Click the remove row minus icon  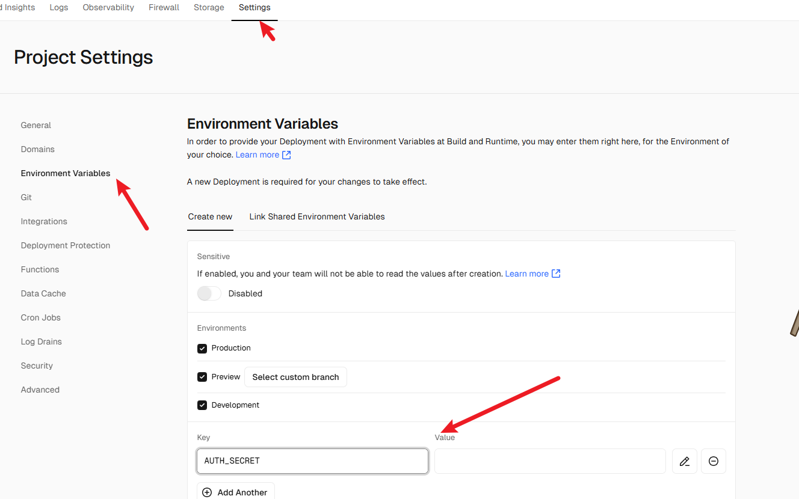tap(714, 461)
